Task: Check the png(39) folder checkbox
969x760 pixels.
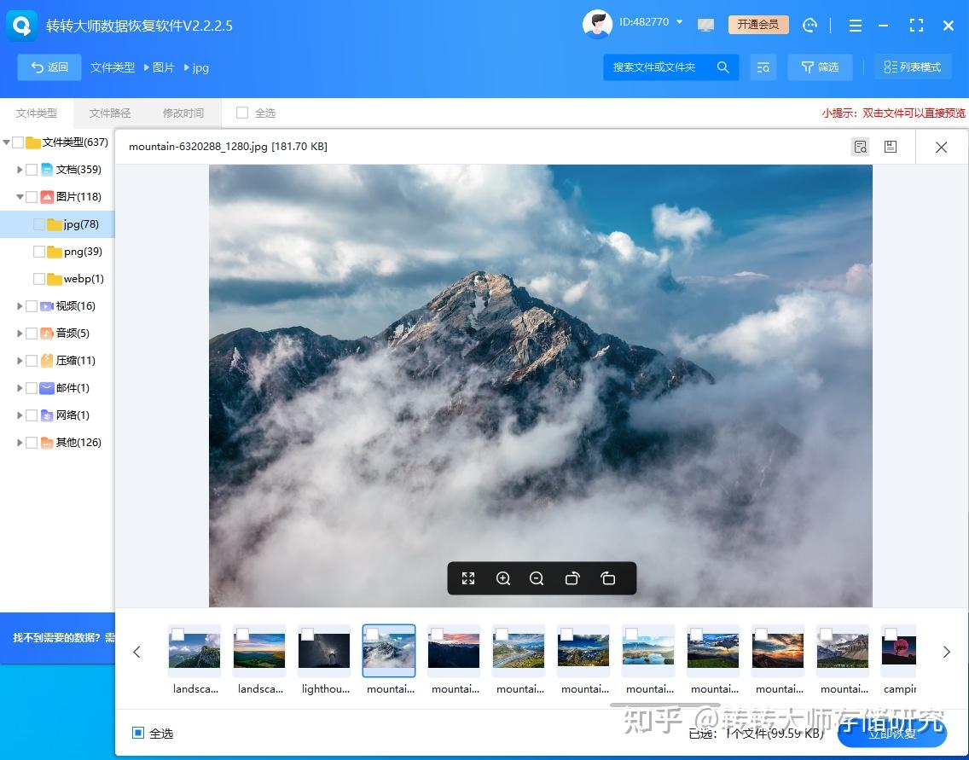Action: [39, 252]
